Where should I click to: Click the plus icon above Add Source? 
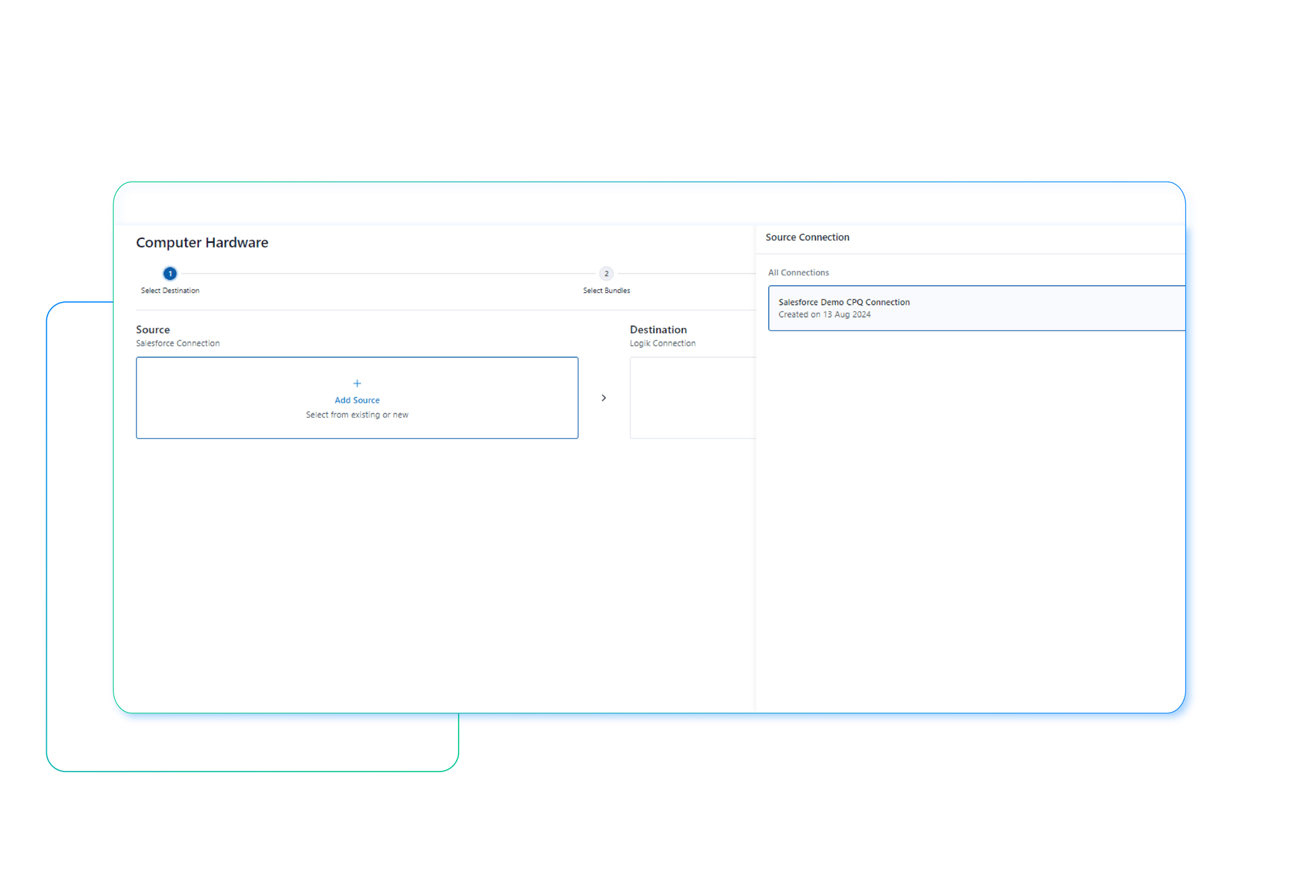[357, 383]
